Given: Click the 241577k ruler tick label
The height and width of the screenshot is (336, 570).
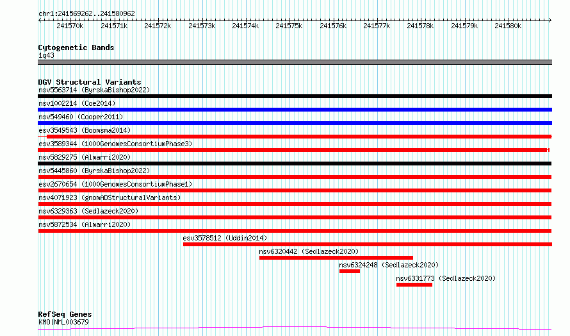Looking at the screenshot, I should coord(377,26).
